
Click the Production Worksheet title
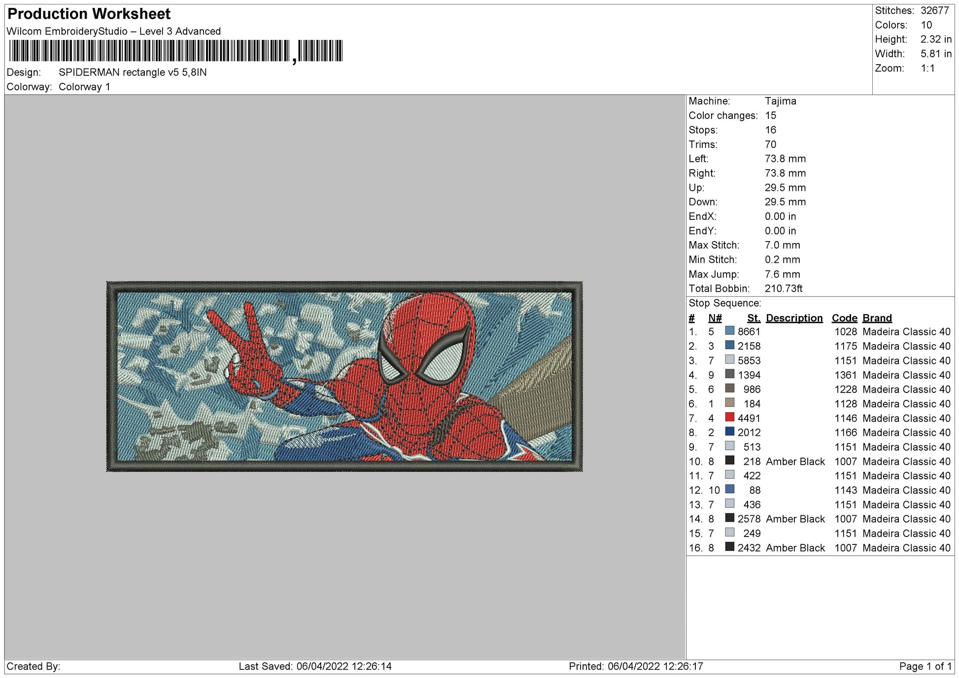pyautogui.click(x=89, y=14)
